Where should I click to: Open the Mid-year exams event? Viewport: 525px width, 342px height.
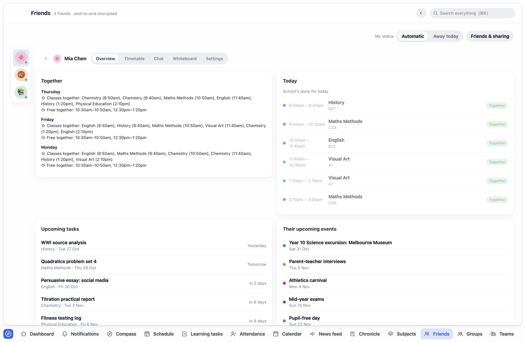(395, 302)
